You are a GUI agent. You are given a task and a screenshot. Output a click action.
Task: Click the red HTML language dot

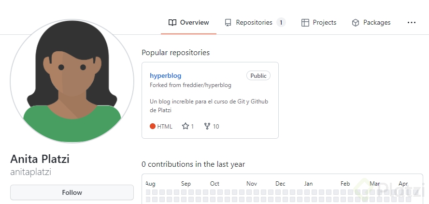(x=153, y=127)
